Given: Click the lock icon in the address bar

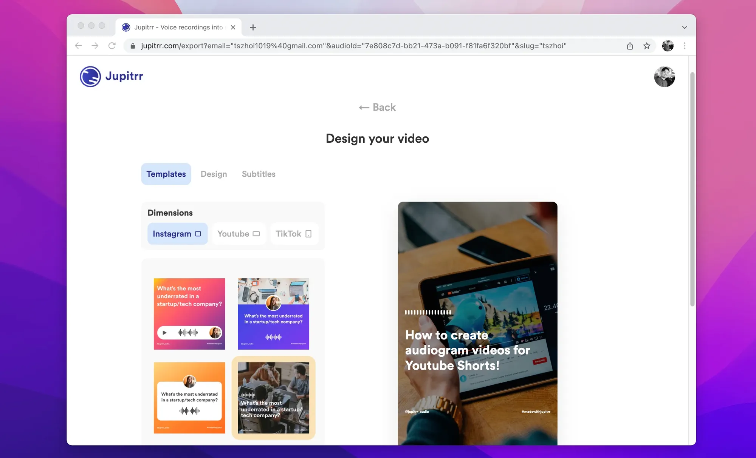Looking at the screenshot, I should 133,46.
